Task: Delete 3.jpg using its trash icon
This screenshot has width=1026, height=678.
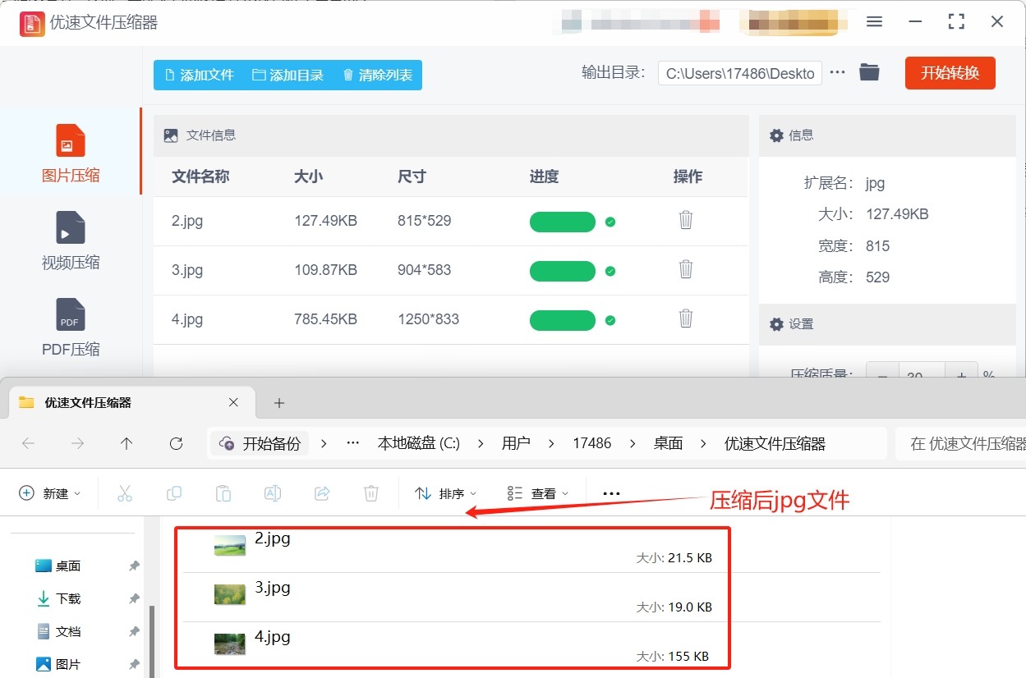Action: tap(686, 269)
